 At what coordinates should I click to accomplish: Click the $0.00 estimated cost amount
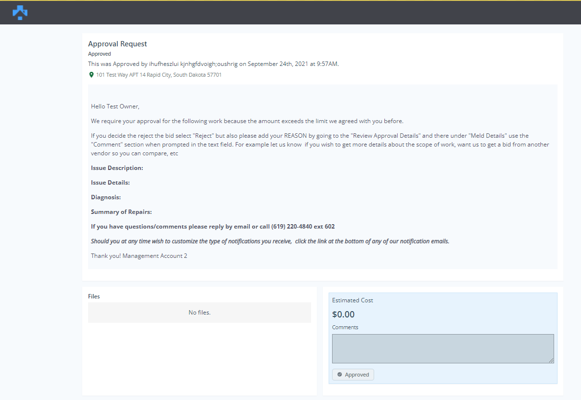[343, 315]
